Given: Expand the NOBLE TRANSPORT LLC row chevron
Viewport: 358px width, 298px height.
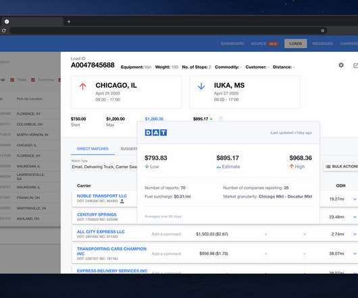Looking at the screenshot, I should 355,199.
